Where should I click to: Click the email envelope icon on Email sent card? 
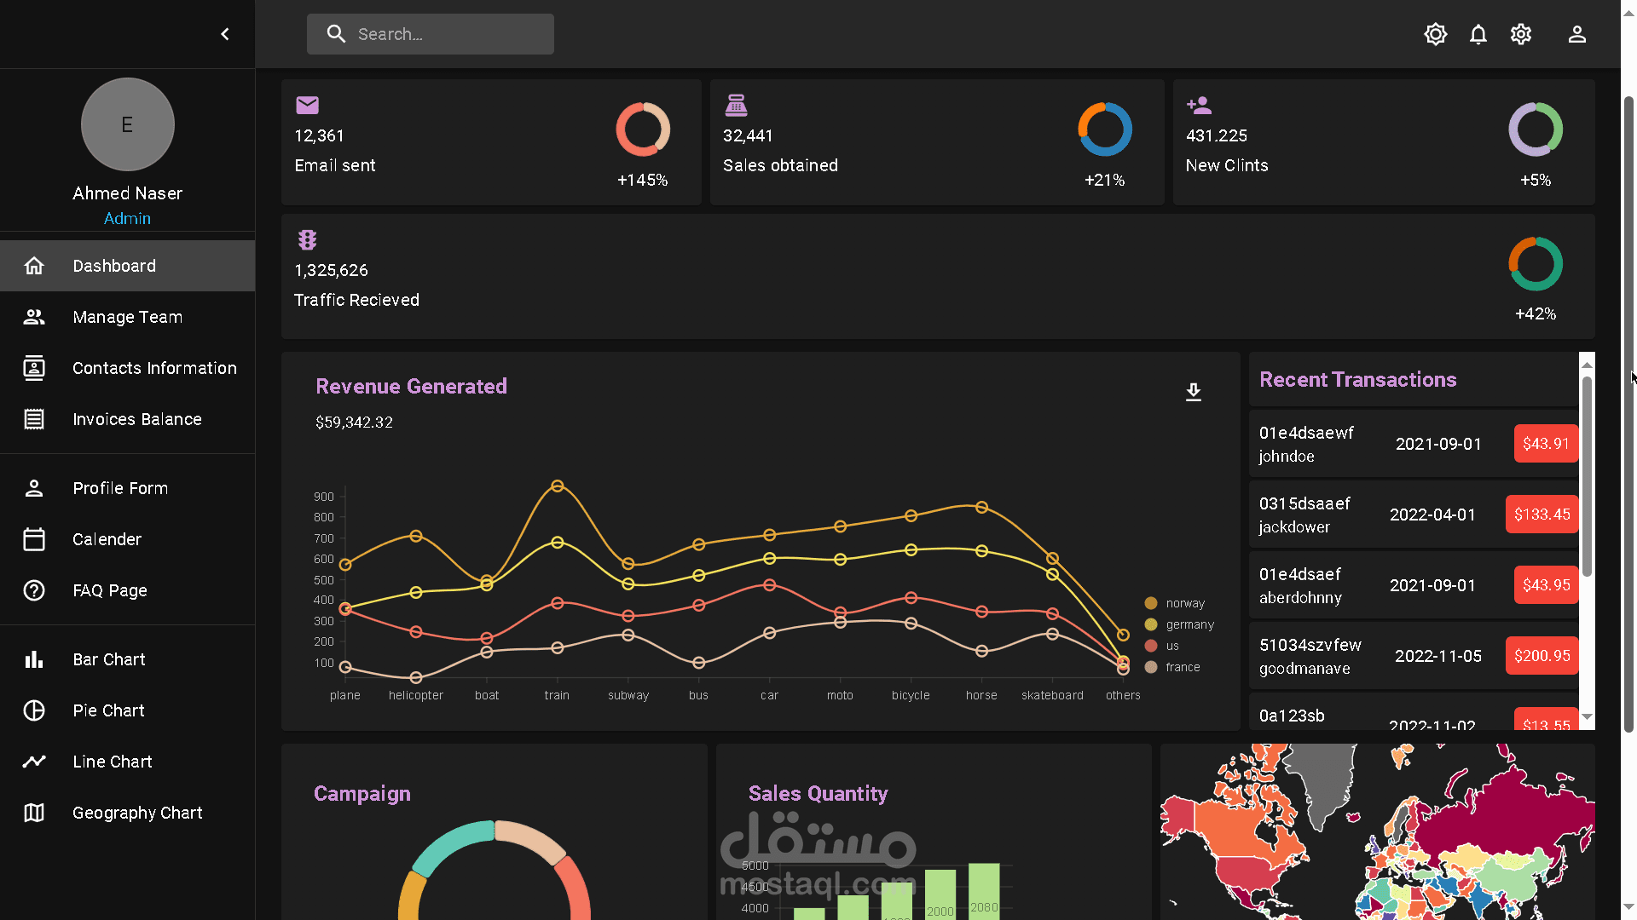tap(307, 105)
